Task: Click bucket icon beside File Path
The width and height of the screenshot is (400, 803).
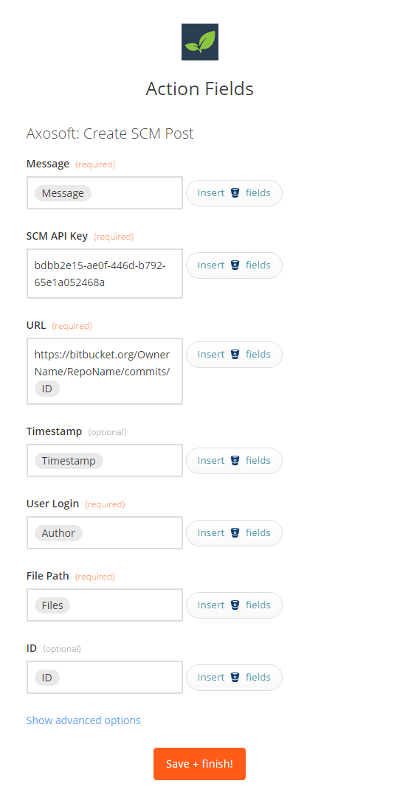Action: click(x=235, y=605)
